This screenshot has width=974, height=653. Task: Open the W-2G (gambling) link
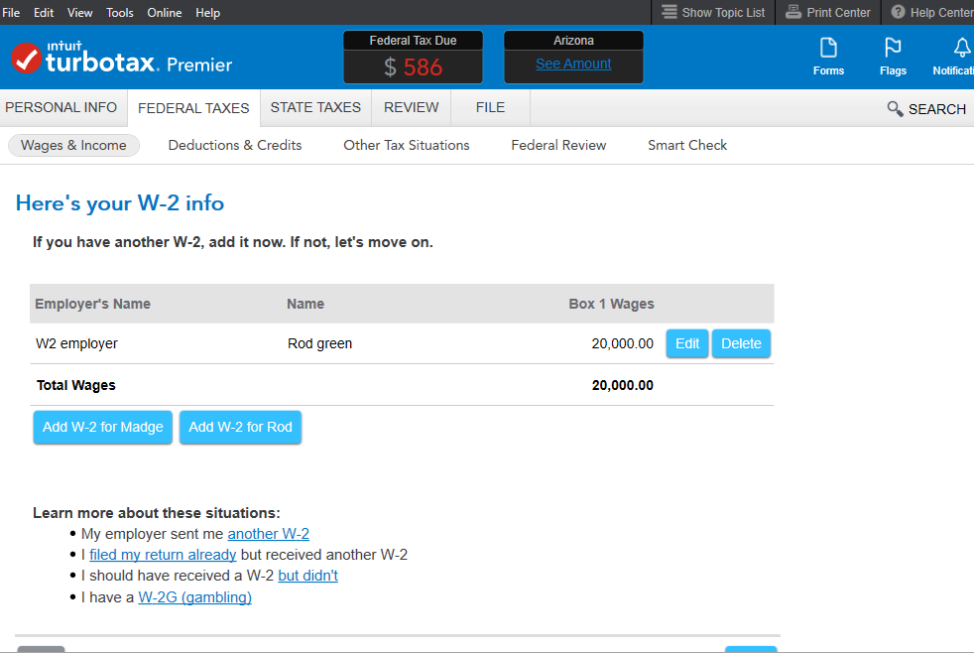coord(194,597)
